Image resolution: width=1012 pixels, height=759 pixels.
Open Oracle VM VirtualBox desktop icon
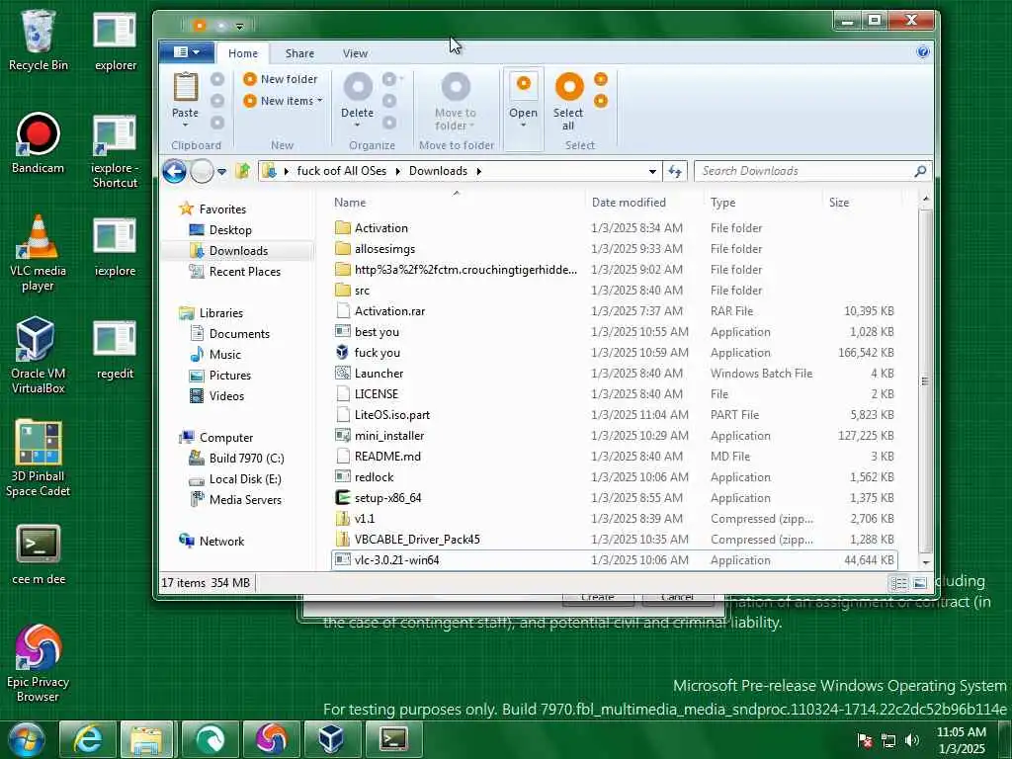(39, 355)
